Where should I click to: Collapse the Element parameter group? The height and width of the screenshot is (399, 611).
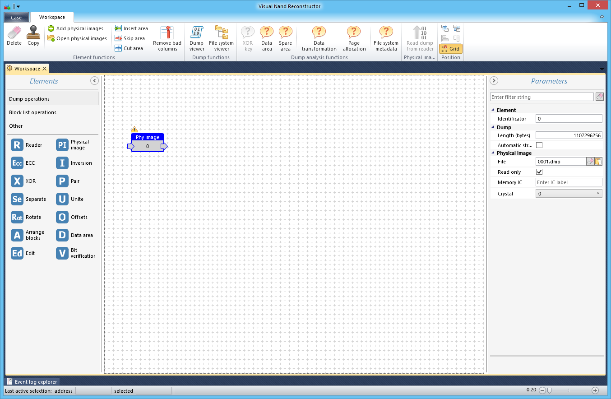[493, 110]
